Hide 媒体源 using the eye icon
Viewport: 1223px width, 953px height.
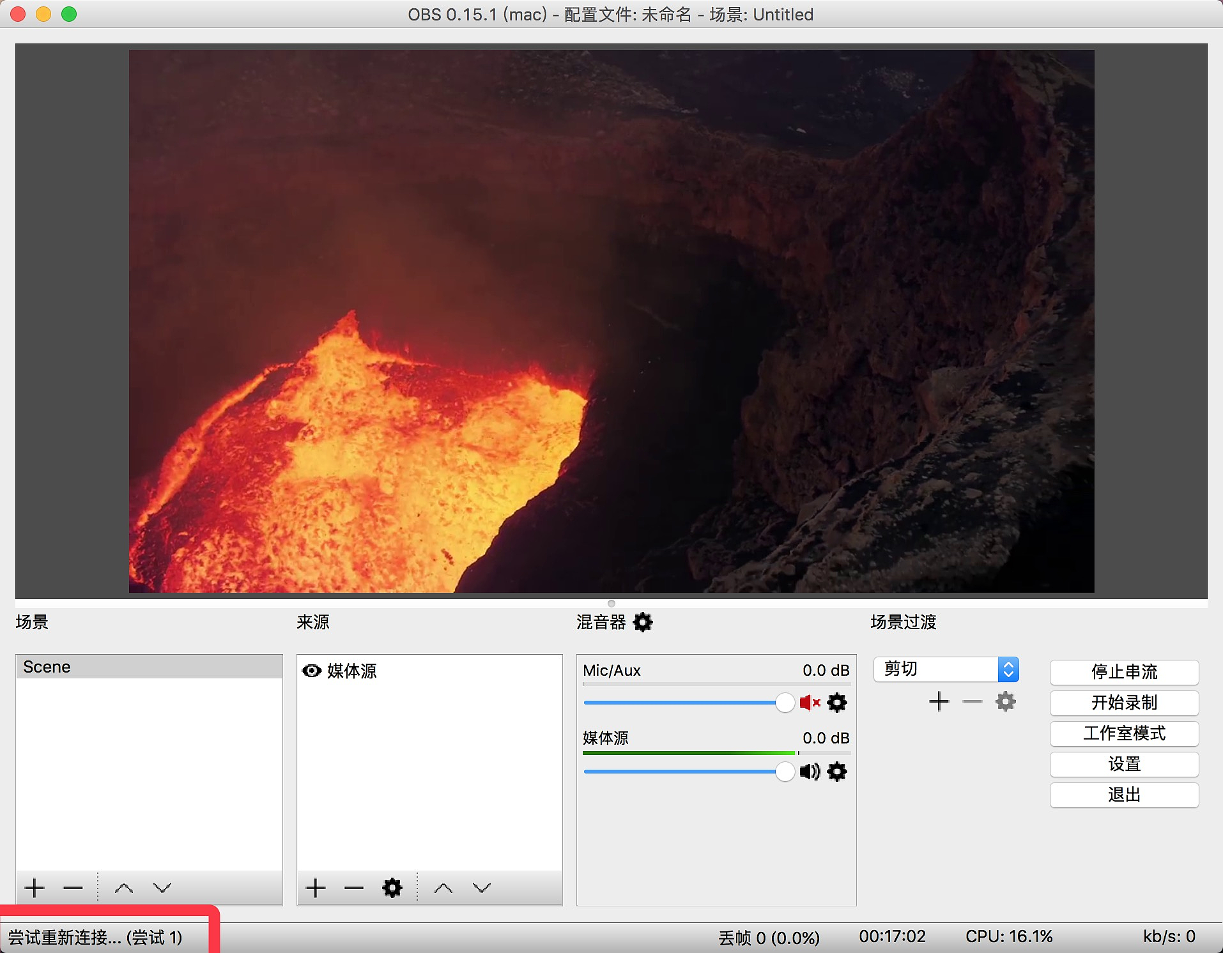(311, 671)
